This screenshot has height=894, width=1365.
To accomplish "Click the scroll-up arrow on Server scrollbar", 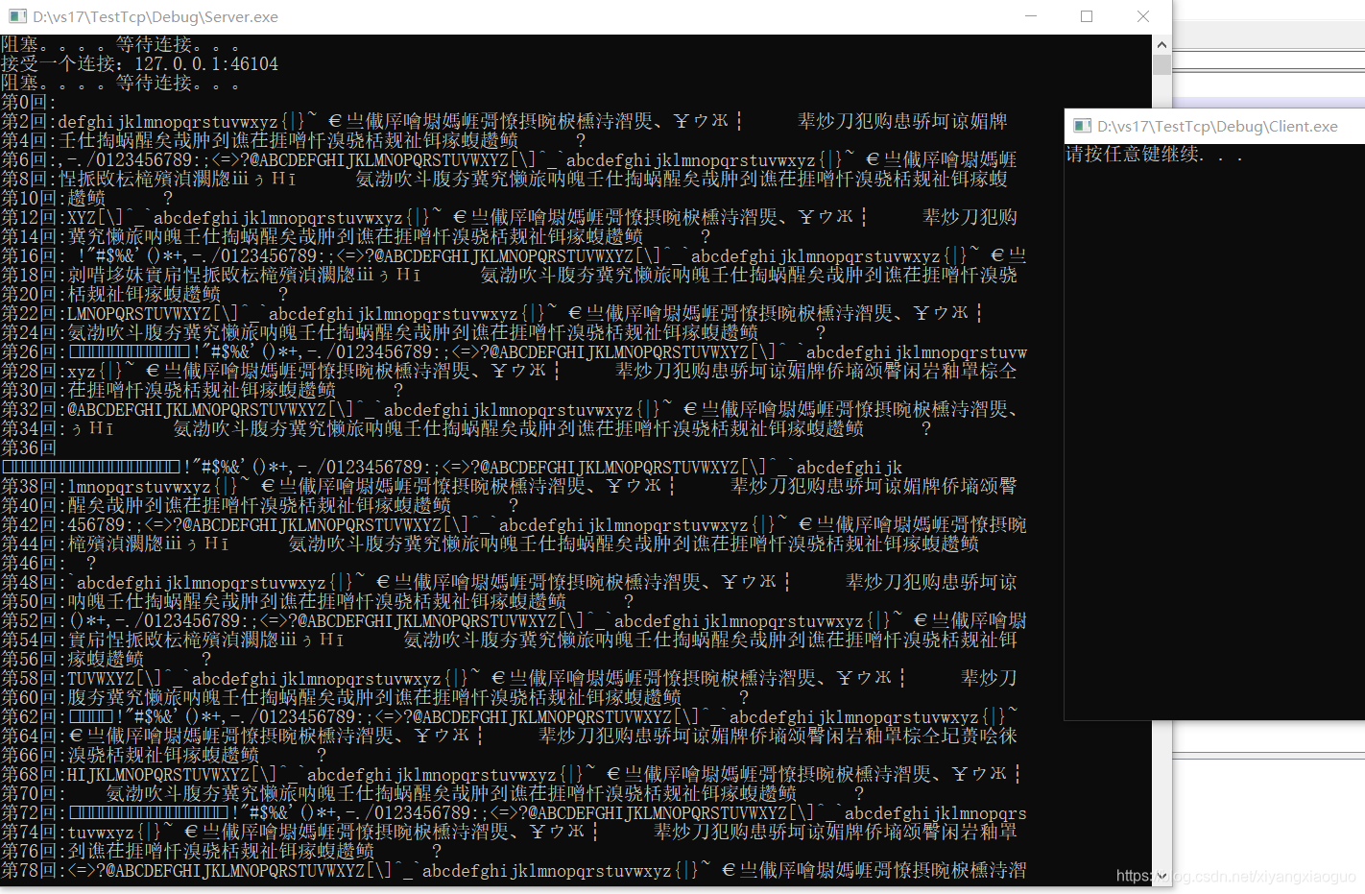I will 1161,43.
